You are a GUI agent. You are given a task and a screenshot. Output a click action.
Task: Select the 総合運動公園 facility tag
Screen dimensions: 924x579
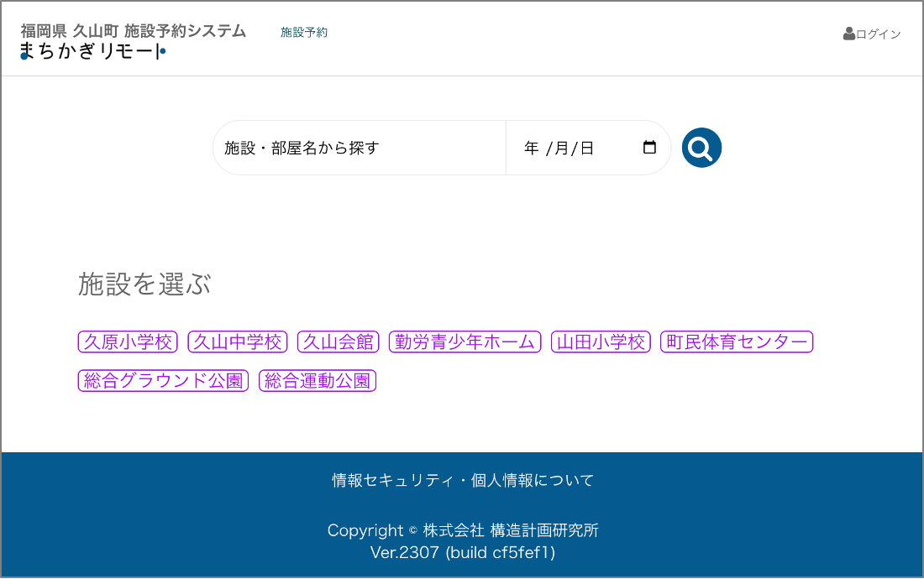[x=318, y=381]
